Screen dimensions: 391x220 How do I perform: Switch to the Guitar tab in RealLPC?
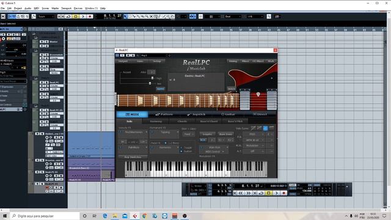coord(228,114)
